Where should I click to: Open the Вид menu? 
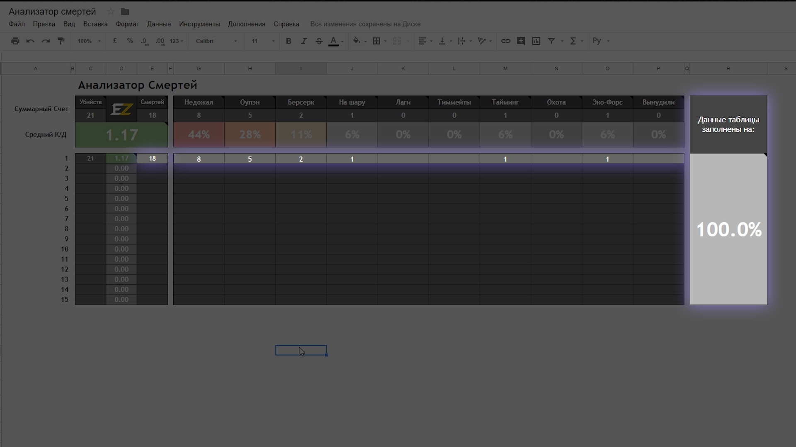point(69,24)
